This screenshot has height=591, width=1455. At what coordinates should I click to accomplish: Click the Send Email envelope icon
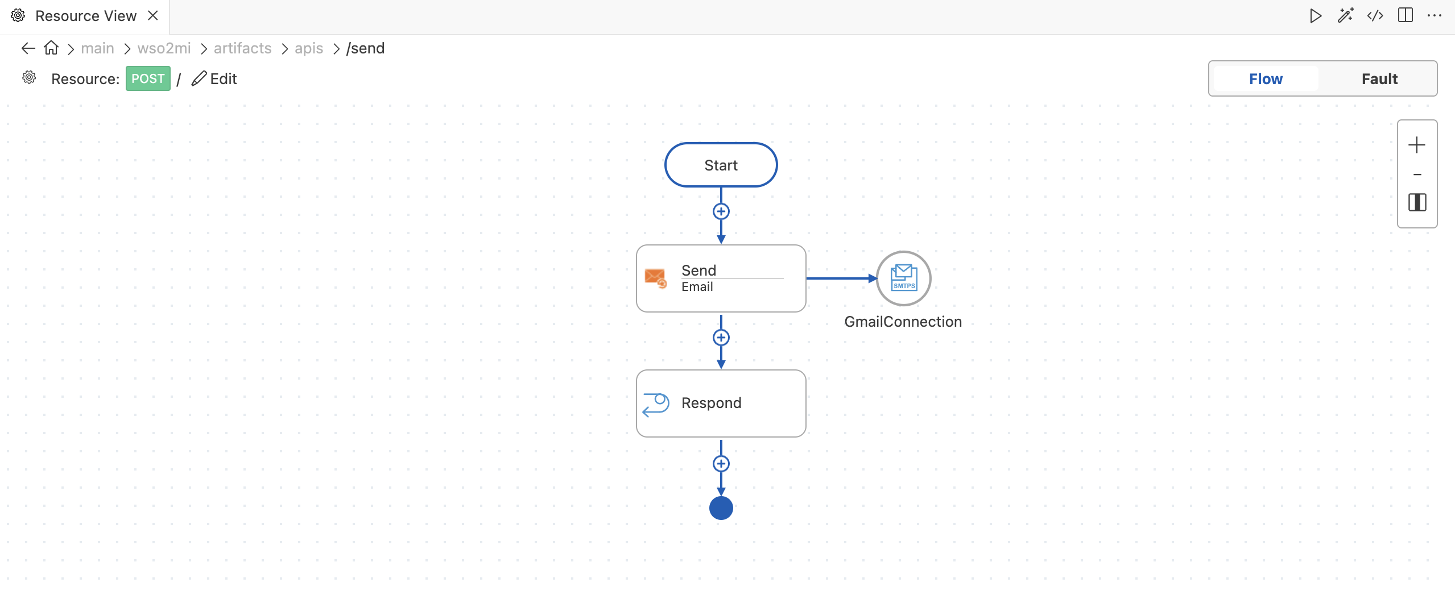(655, 278)
